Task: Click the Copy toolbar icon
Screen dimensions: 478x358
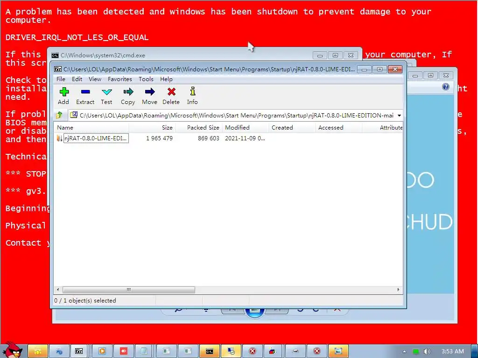Action: pyautogui.click(x=128, y=92)
